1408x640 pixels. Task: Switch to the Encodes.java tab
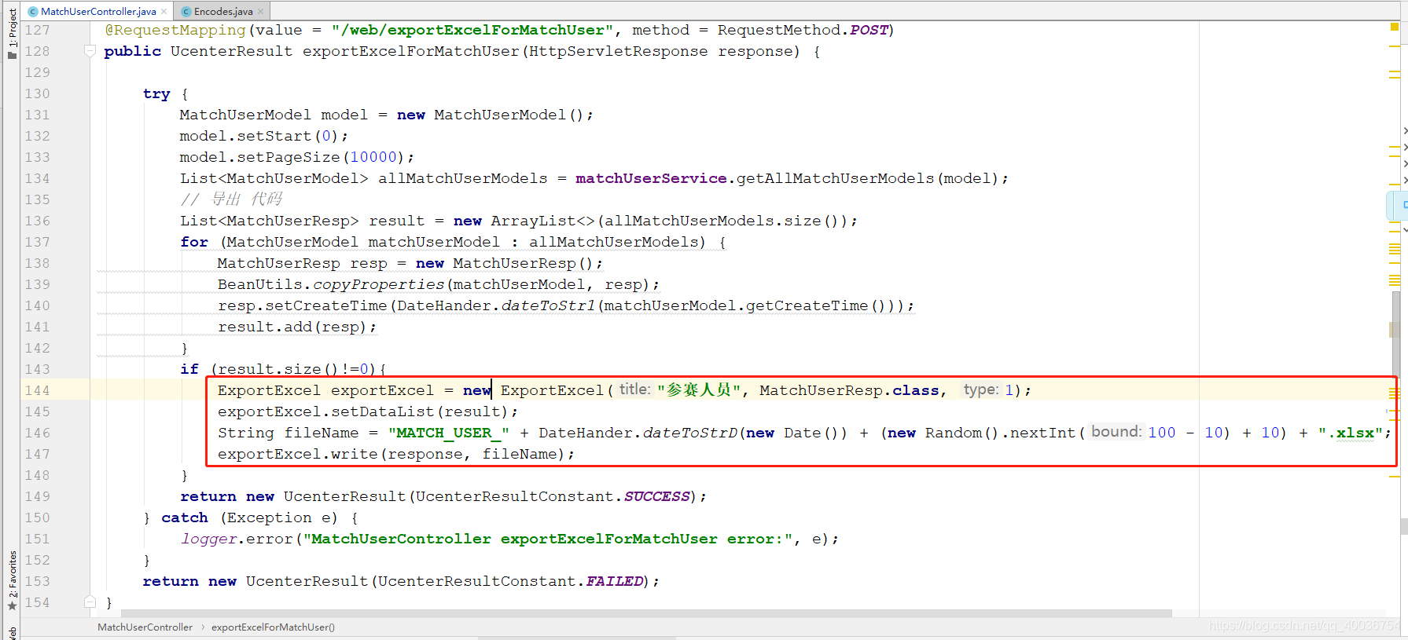pos(222,11)
